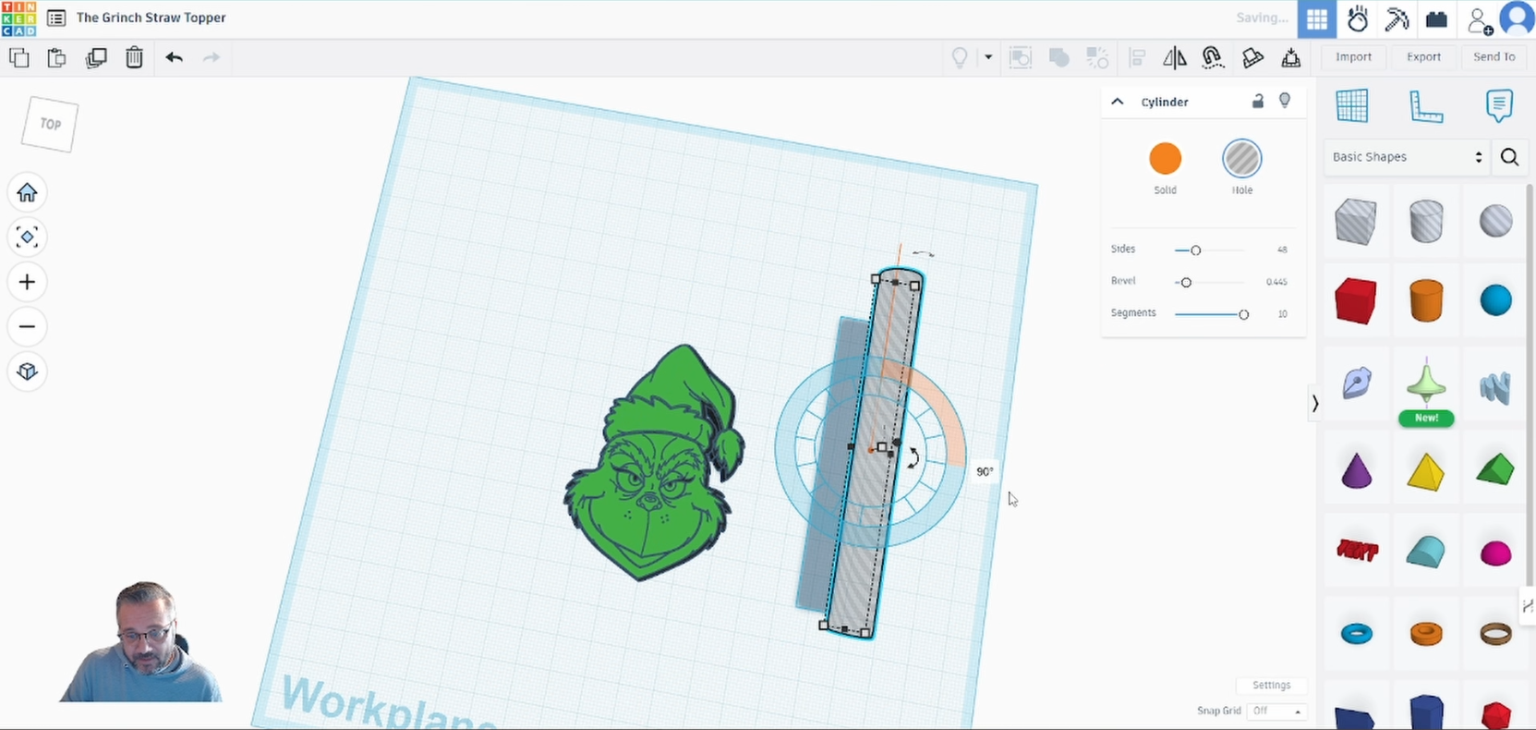This screenshot has width=1536, height=730.
Task: Click the Segments slider handle
Action: click(1243, 314)
